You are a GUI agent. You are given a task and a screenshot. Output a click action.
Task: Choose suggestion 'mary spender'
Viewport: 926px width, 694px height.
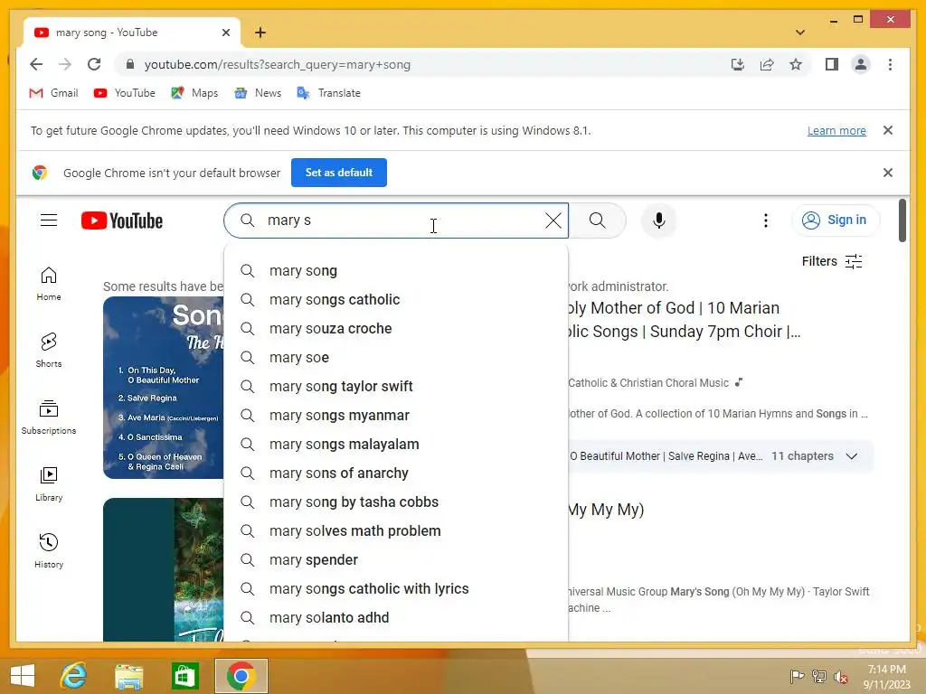(396, 559)
